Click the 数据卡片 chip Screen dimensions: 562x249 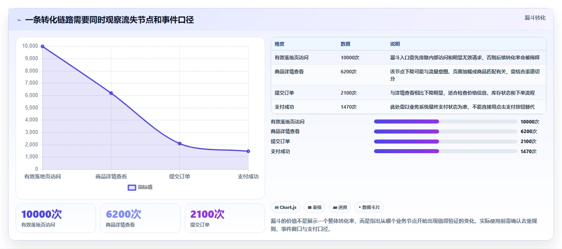(369, 207)
